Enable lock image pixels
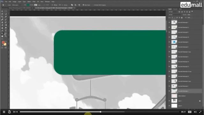Viewport: 204px width, 115px height. (175, 18)
